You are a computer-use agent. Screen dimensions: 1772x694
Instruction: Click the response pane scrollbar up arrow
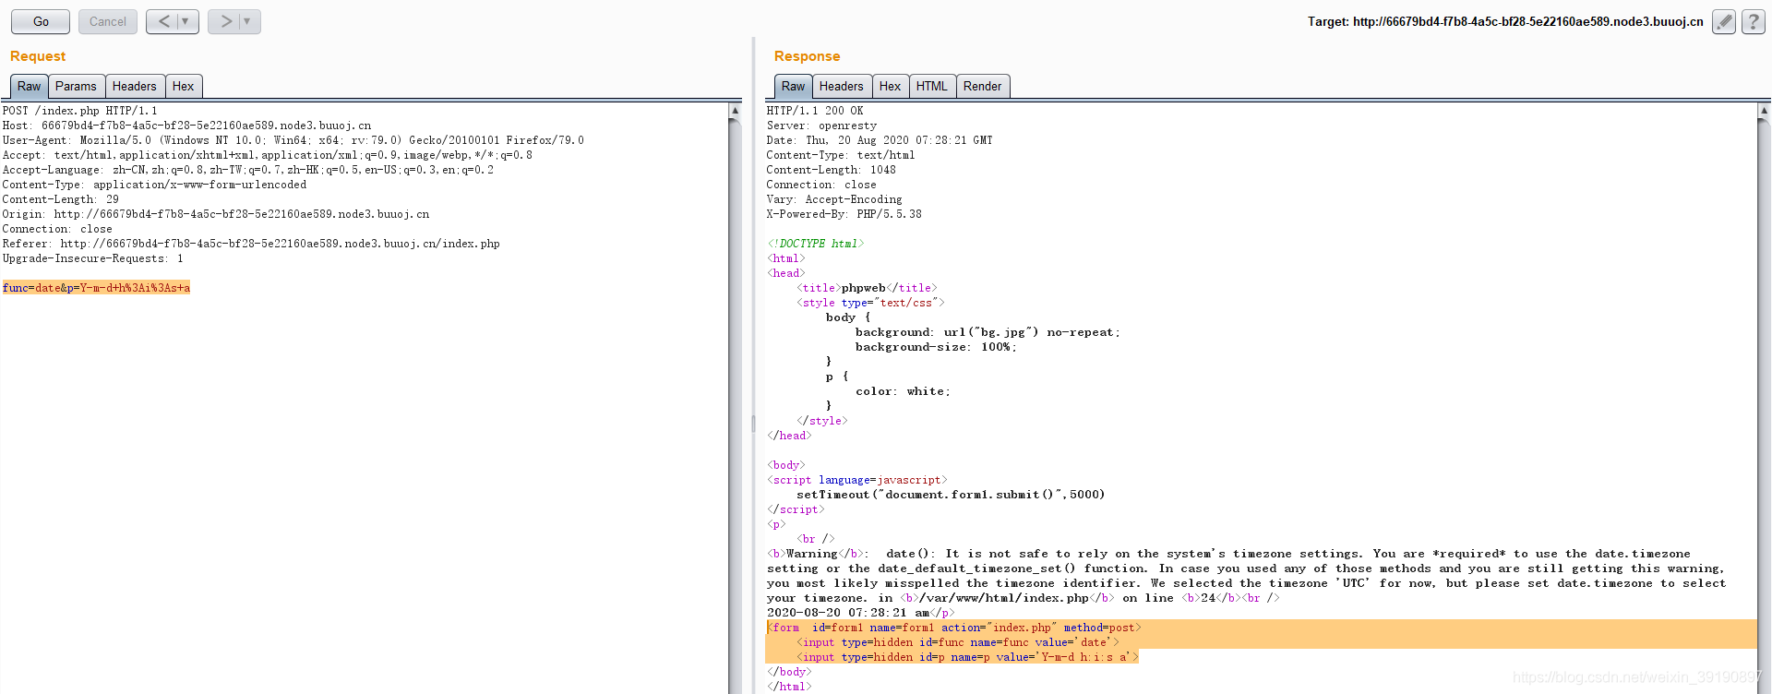click(1764, 110)
